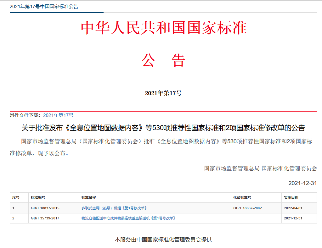Click the 代替标准号 column header
Screen dimensions: 322x248
tap(242, 197)
